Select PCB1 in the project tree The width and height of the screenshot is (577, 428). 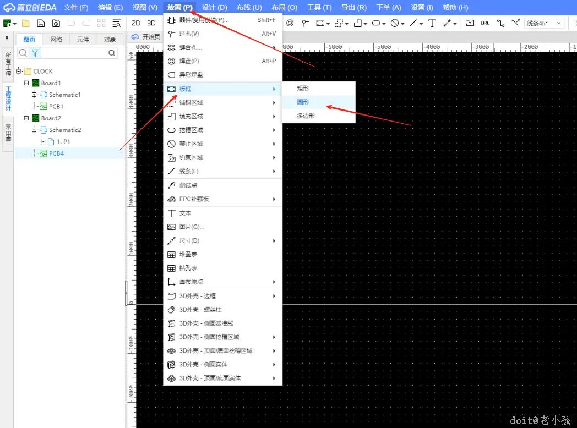pyautogui.click(x=56, y=106)
